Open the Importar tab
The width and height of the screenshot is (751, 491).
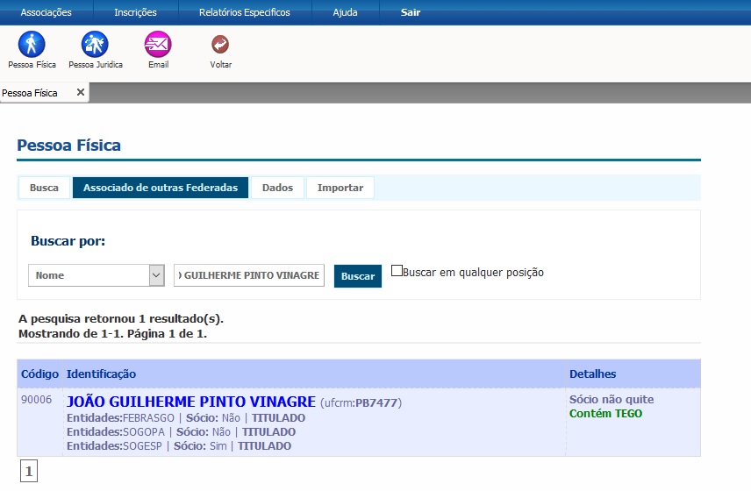340,188
